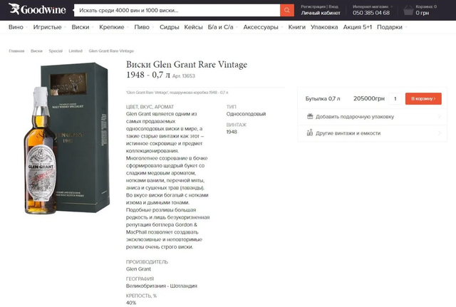Click the gift box icon for packaging

click(x=310, y=117)
